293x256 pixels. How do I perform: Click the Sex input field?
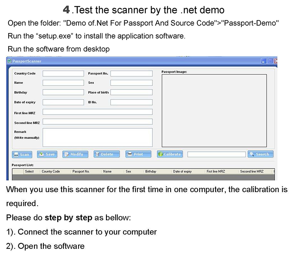131,83
